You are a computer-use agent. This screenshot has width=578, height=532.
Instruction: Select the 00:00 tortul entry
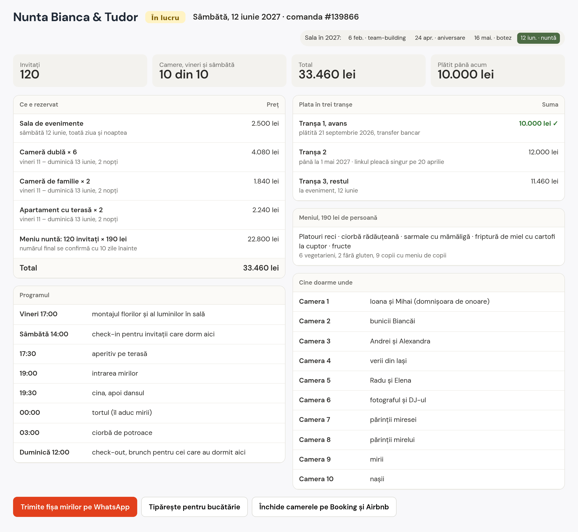pos(149,413)
